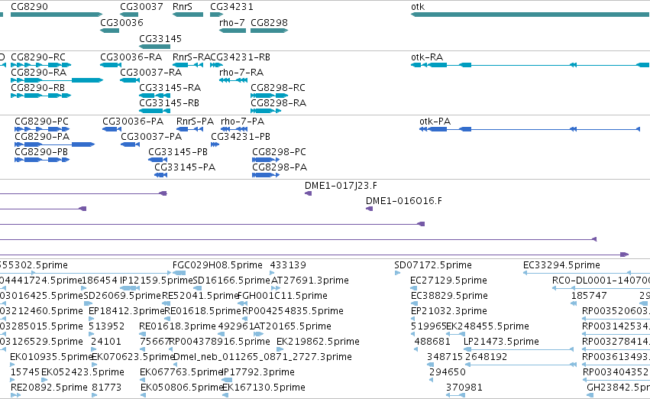This screenshot has width=650, height=399.
Task: Click the otk-PA protein label
Action: 435,121
